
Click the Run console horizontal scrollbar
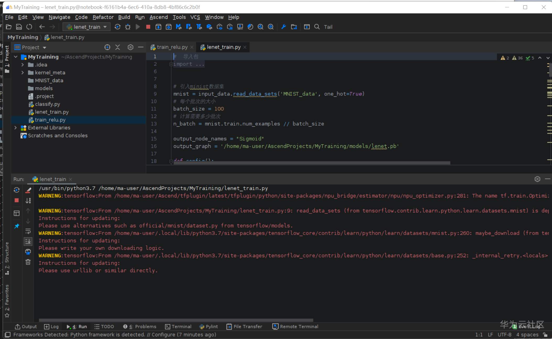176,320
